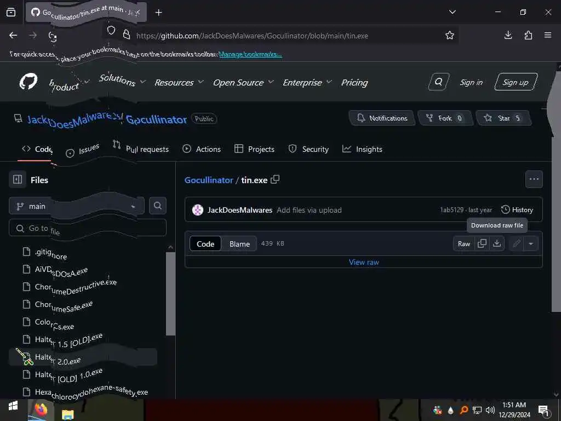Click the GitHub logo home icon
561x421 pixels.
coord(28,82)
